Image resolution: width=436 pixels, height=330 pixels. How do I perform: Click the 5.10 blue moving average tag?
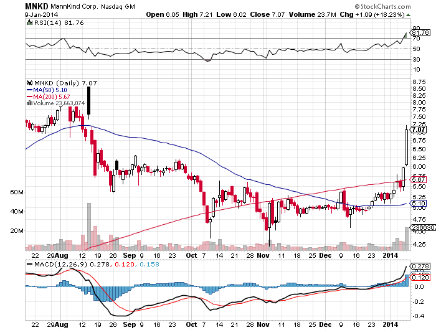coord(418,203)
